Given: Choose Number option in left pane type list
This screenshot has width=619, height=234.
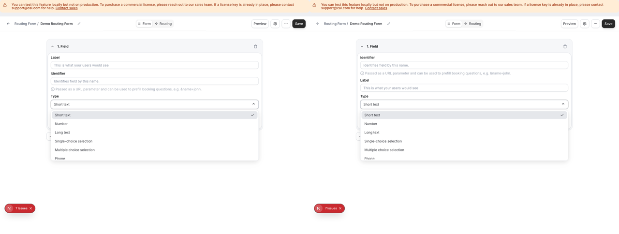Looking at the screenshot, I should pos(61,124).
